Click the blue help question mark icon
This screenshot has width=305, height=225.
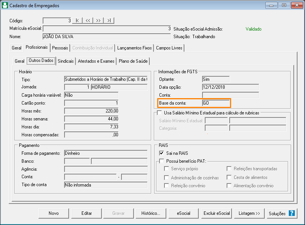point(291,213)
